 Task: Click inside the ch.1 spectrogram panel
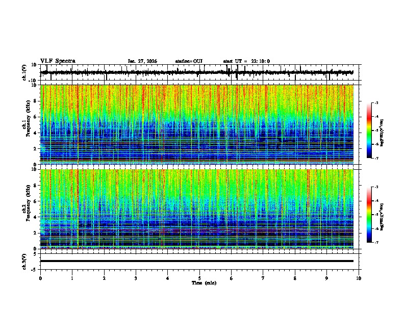coord(197,124)
